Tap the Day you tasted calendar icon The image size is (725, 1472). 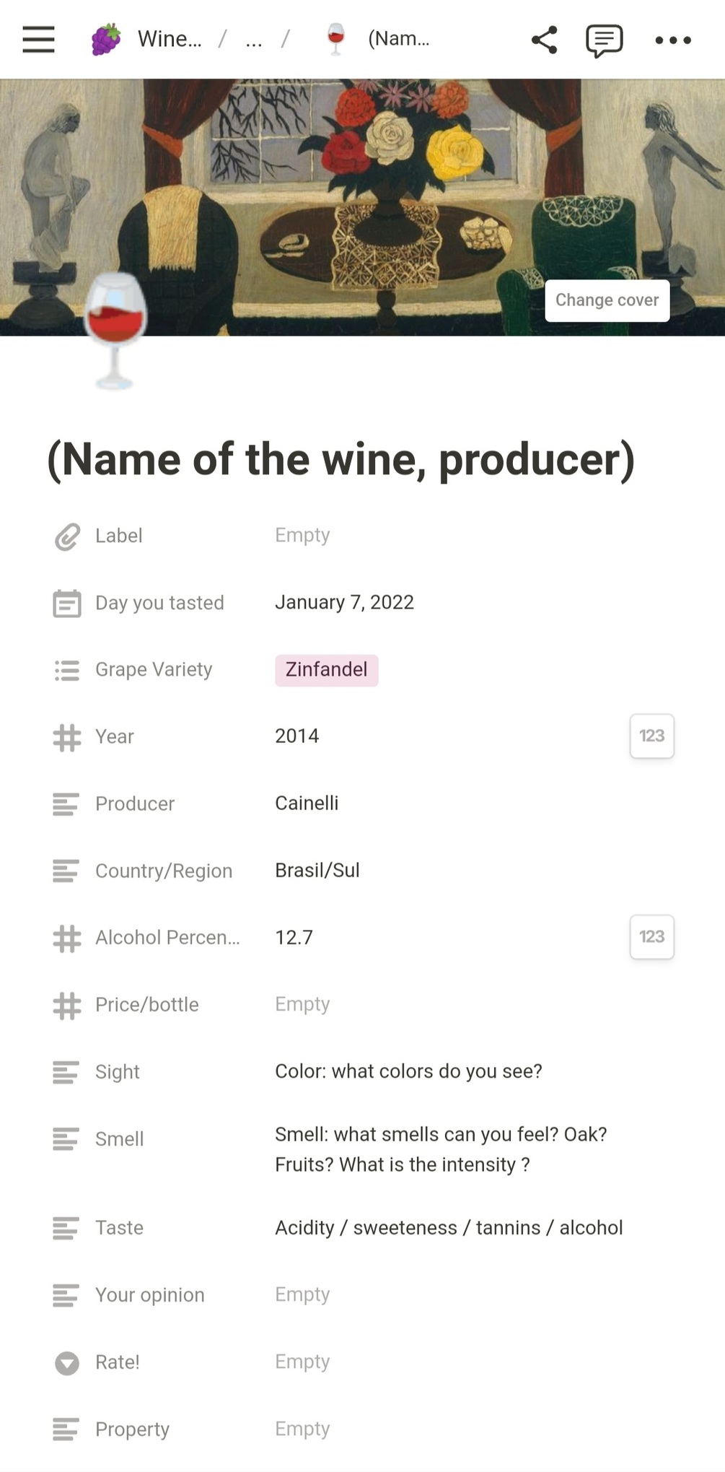[67, 604]
